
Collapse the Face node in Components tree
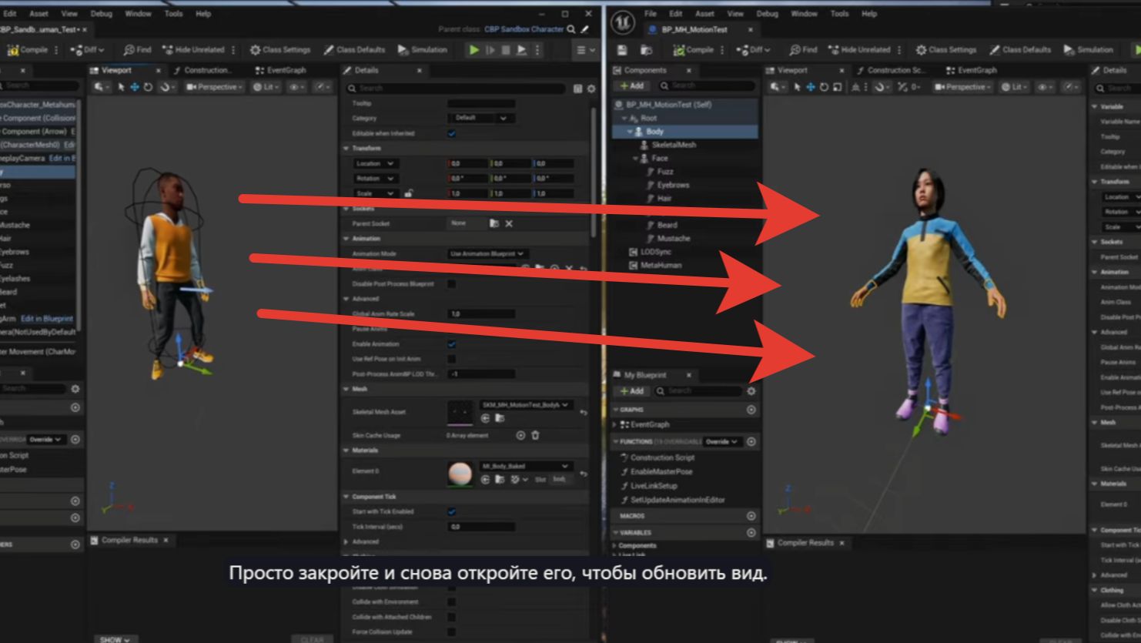coord(636,159)
